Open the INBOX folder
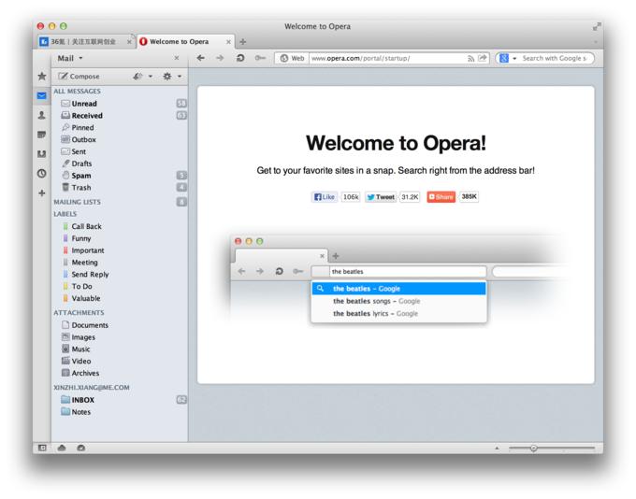This screenshot has height=499, width=636. point(120,400)
